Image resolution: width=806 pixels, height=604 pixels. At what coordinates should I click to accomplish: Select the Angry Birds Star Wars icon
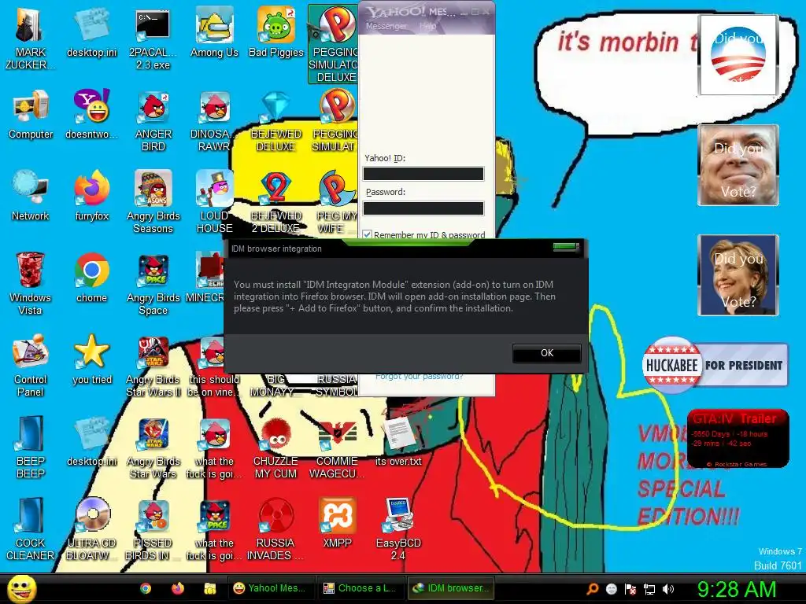[153, 447]
